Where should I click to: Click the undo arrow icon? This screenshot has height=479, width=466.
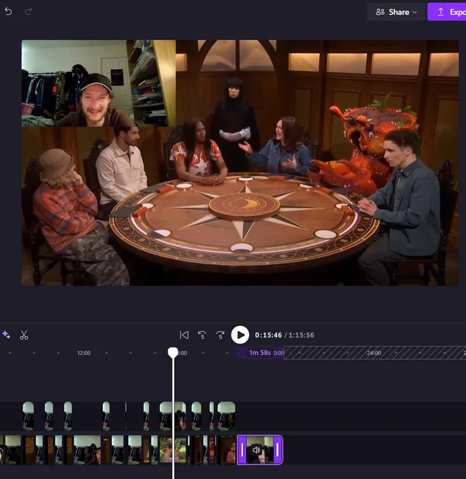[8, 11]
